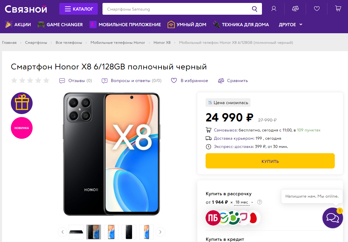Go to "Техника для дома" section
The height and width of the screenshot is (242, 348).
click(x=241, y=25)
